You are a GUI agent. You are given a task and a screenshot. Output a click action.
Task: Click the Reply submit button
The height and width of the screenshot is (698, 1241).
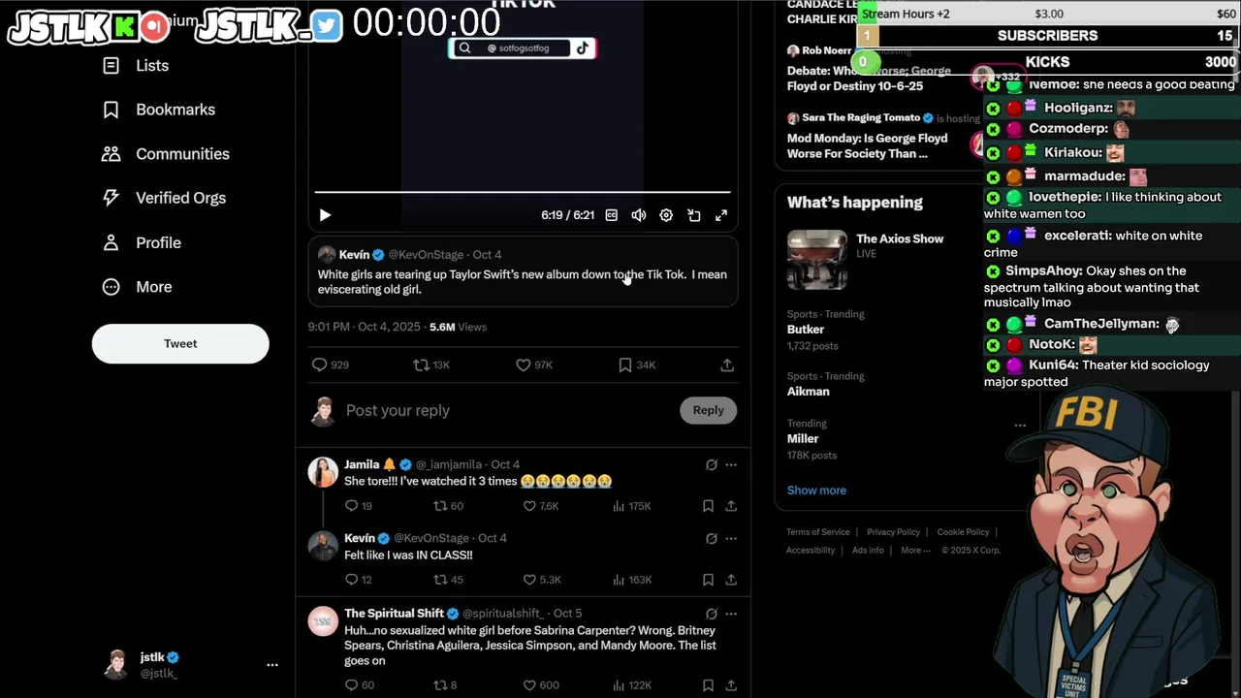pyautogui.click(x=708, y=410)
